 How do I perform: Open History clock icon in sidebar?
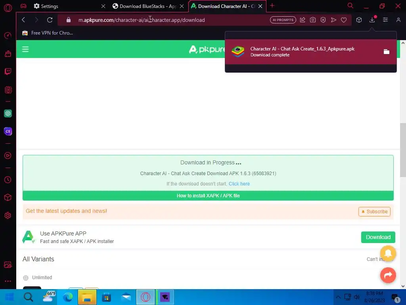(8, 180)
